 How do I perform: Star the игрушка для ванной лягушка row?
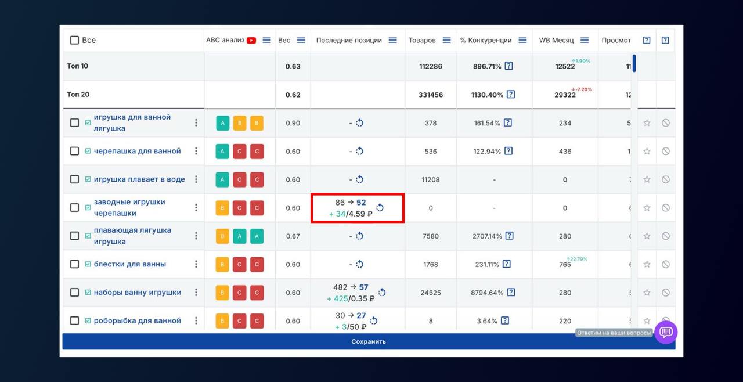click(x=647, y=123)
